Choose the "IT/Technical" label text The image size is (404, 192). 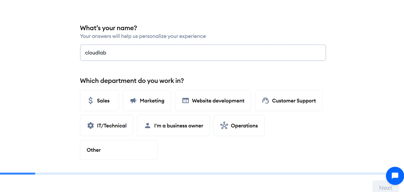(x=112, y=126)
